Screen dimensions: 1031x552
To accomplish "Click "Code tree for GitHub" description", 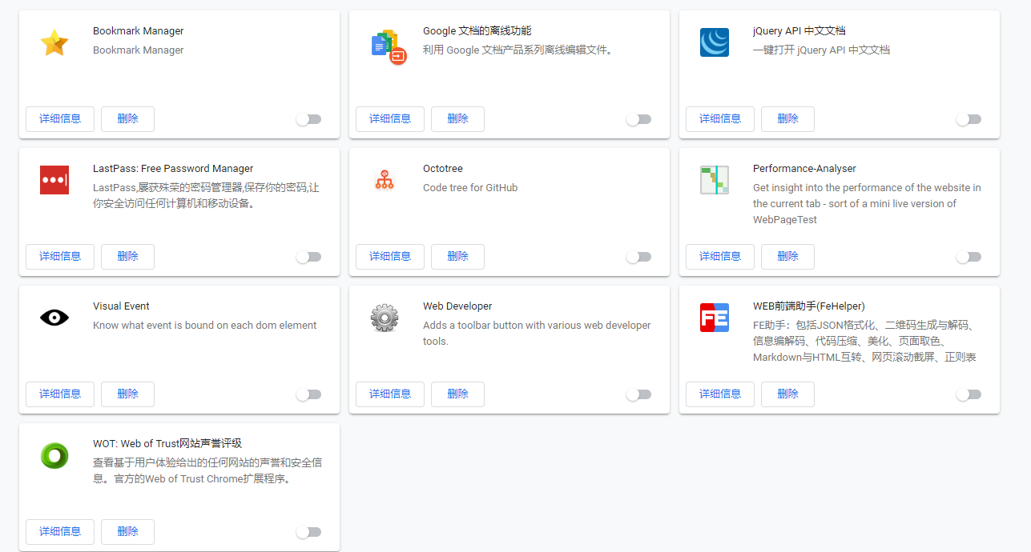I will point(470,188).
